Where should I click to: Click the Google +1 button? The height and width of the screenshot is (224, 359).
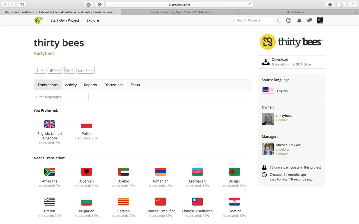(70, 70)
